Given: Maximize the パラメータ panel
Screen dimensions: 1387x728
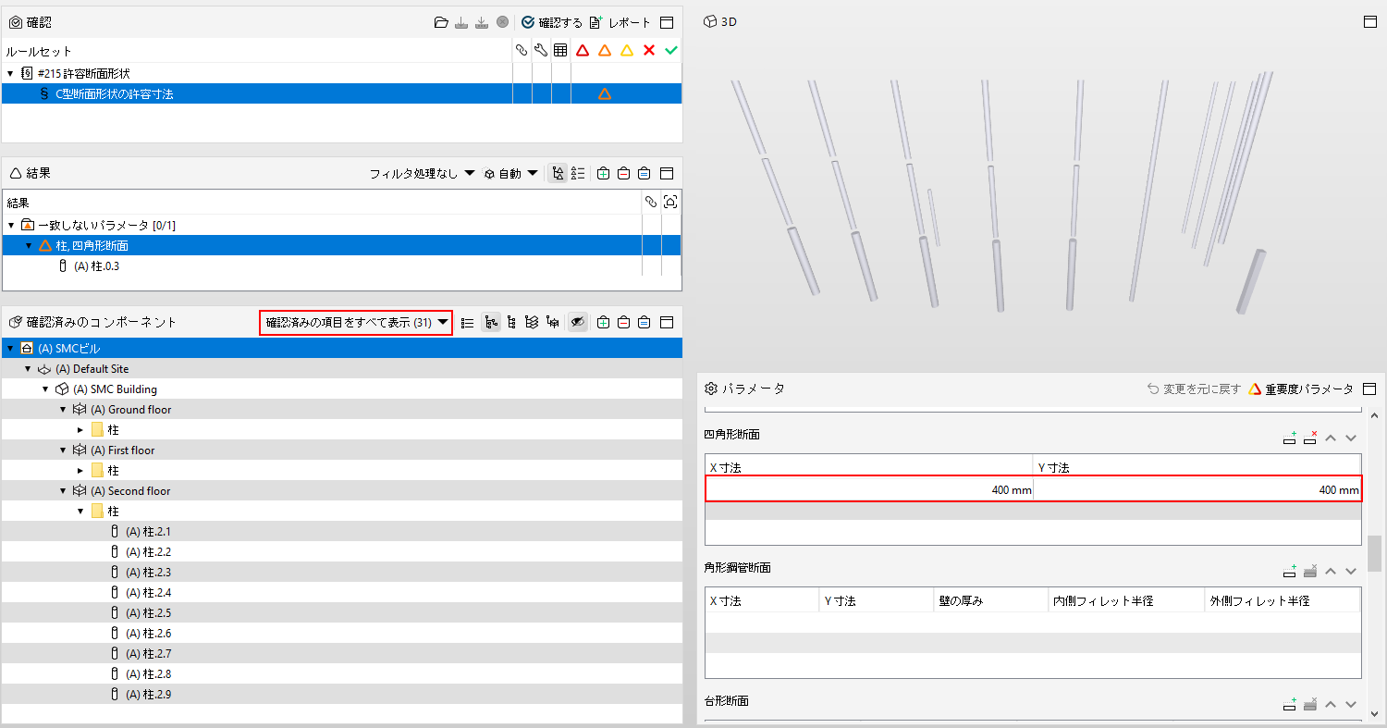Looking at the screenshot, I should tap(1370, 389).
